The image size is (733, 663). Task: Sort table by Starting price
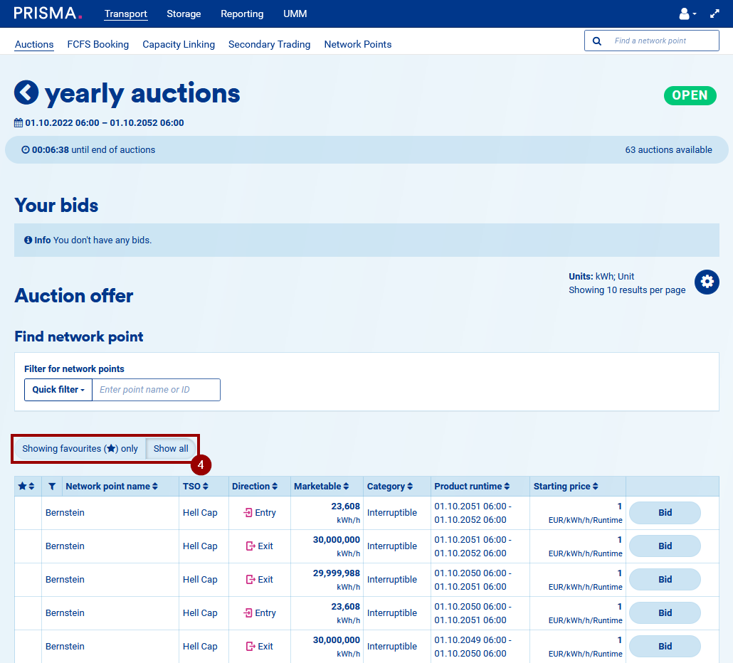pyautogui.click(x=566, y=487)
